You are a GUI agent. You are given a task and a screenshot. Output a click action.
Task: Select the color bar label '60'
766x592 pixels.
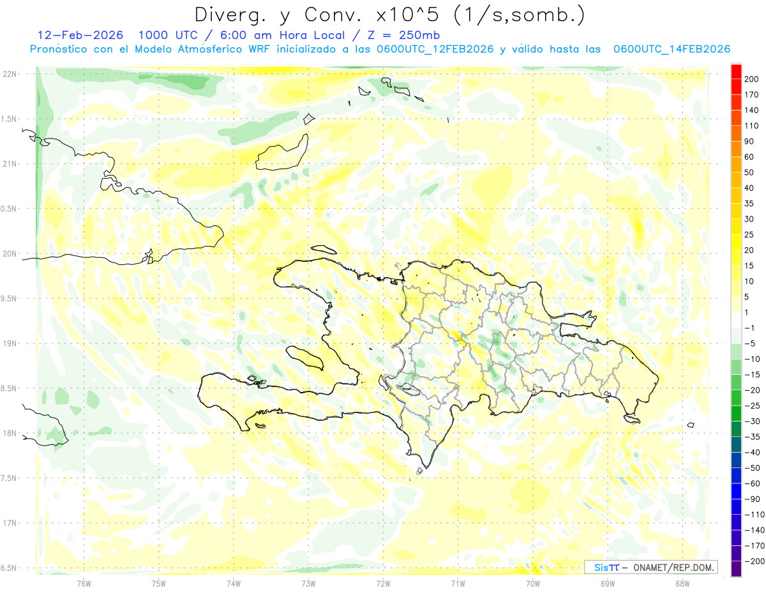click(x=750, y=156)
